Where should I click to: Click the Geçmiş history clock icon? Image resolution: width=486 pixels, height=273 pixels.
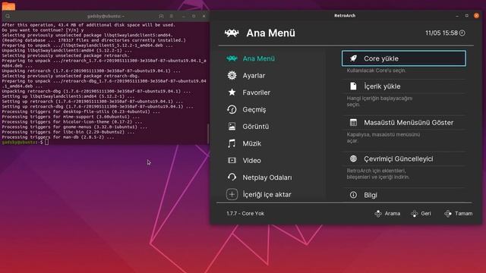coord(232,109)
